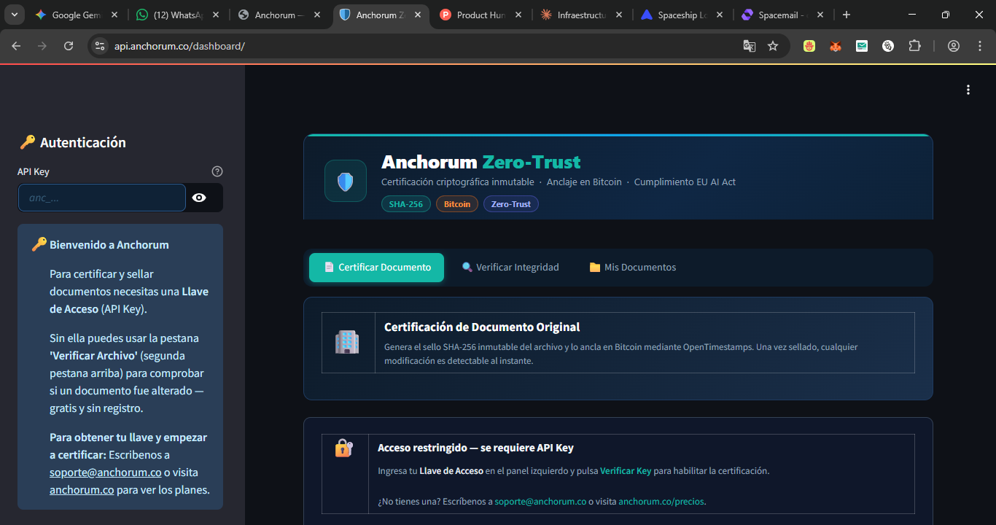Click the MetaMask fox icon in the toolbar

(x=835, y=45)
